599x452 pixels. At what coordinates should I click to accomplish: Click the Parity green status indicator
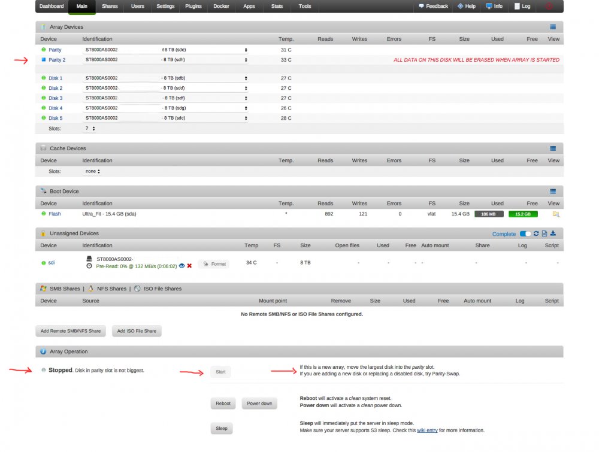pos(44,50)
